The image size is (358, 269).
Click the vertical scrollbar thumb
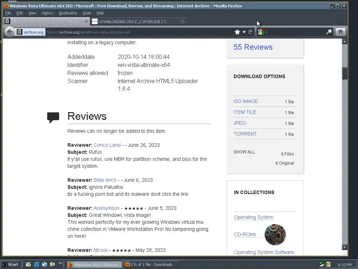click(x=344, y=73)
